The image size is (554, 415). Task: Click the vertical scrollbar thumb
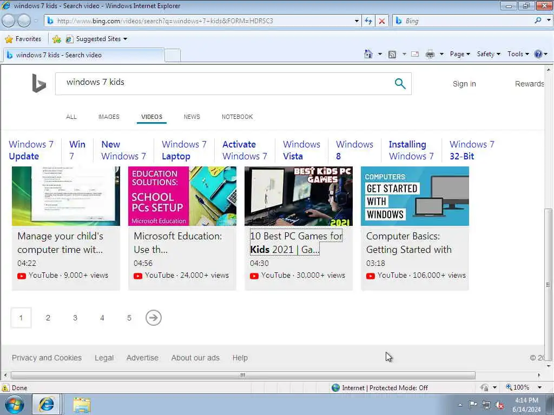click(548, 284)
